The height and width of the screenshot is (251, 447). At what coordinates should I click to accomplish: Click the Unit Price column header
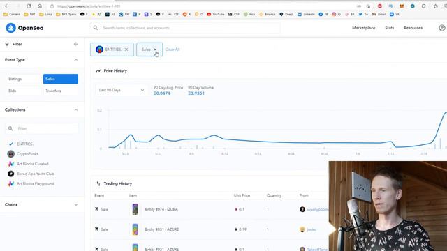[242, 195]
